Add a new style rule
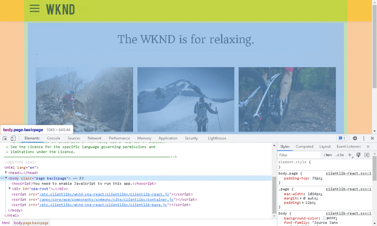The width and height of the screenshot is (377, 226). pos(350,155)
